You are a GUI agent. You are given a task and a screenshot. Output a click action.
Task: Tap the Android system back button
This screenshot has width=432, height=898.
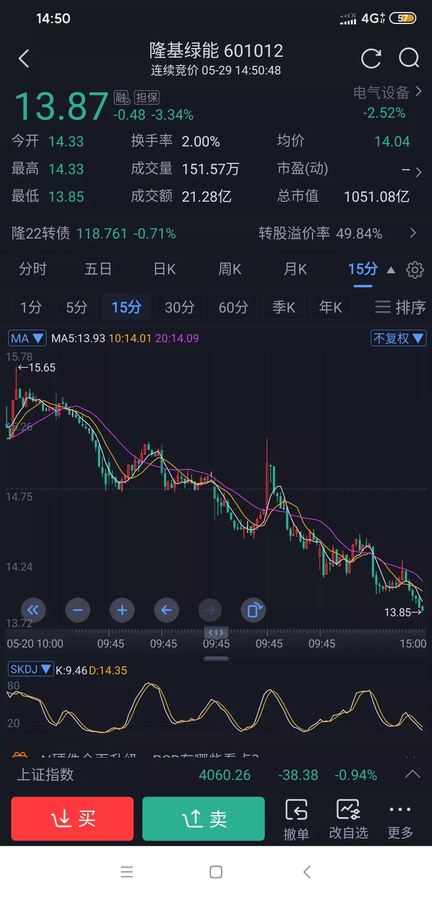[307, 872]
